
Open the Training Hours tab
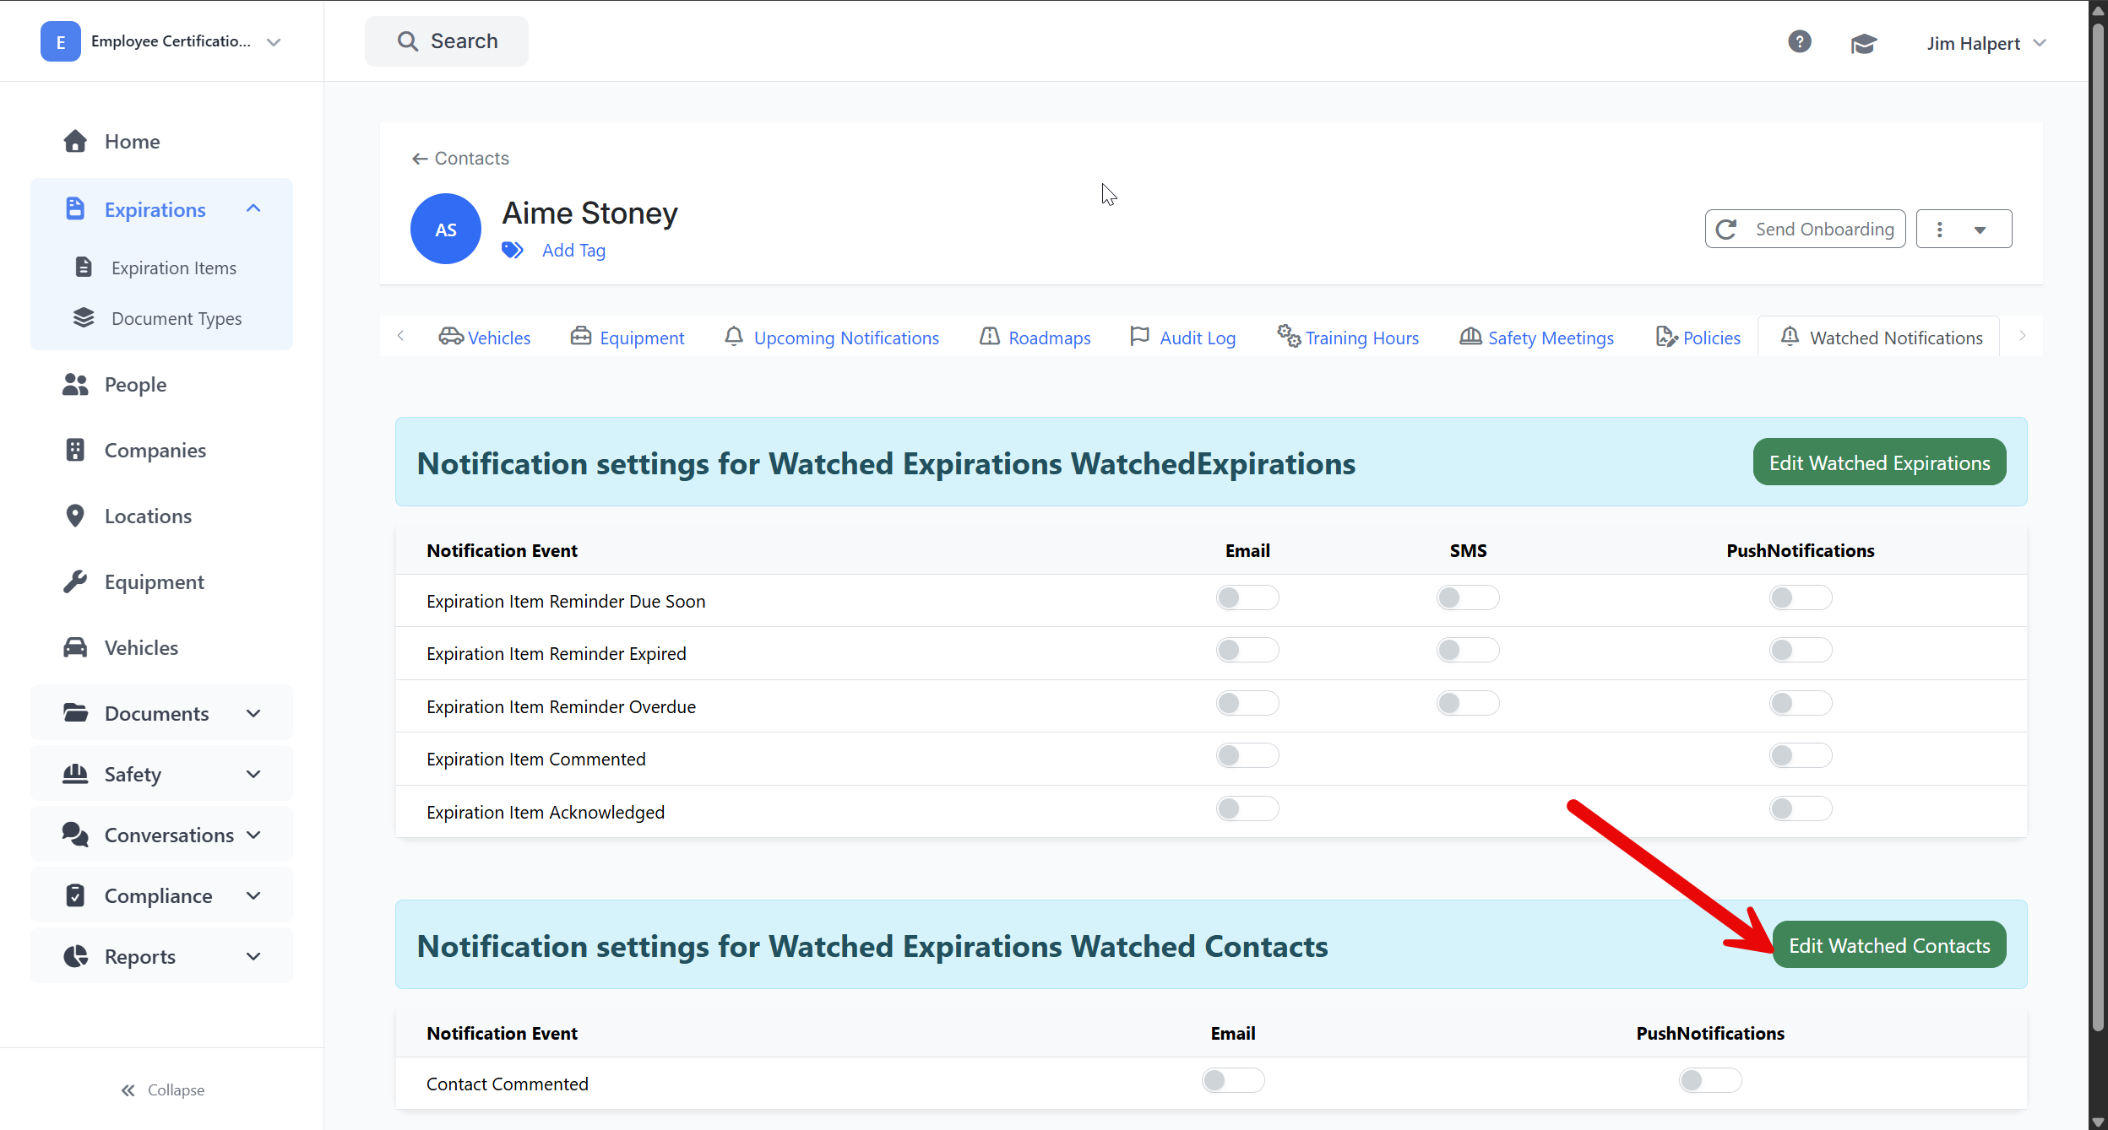click(1348, 338)
